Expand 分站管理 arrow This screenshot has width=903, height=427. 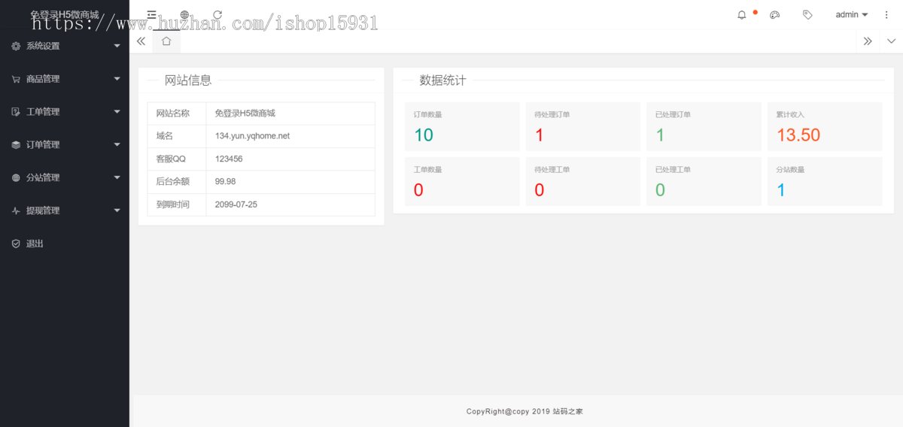tap(117, 178)
